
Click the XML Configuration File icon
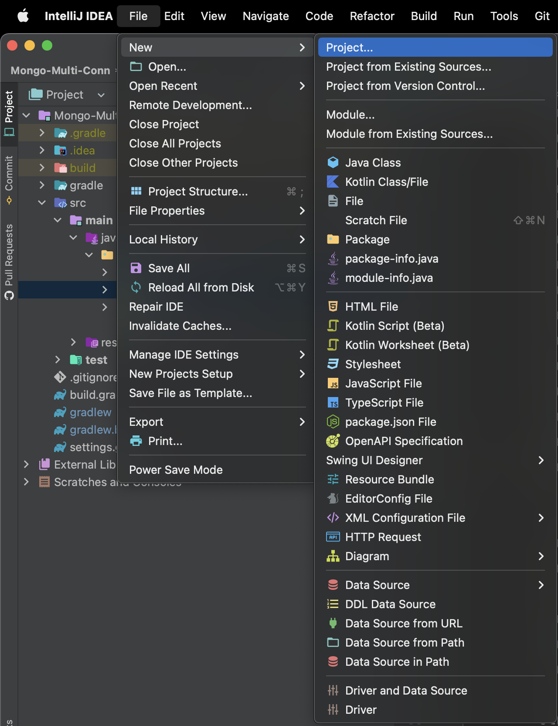coord(333,518)
